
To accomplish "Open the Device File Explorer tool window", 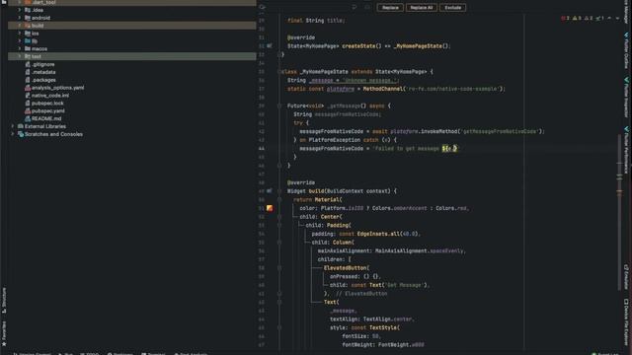I will coord(626,322).
